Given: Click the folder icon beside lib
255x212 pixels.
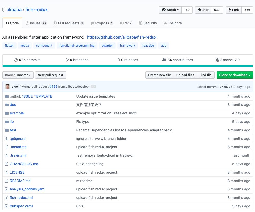Looking at the screenshot, I should [7, 122].
